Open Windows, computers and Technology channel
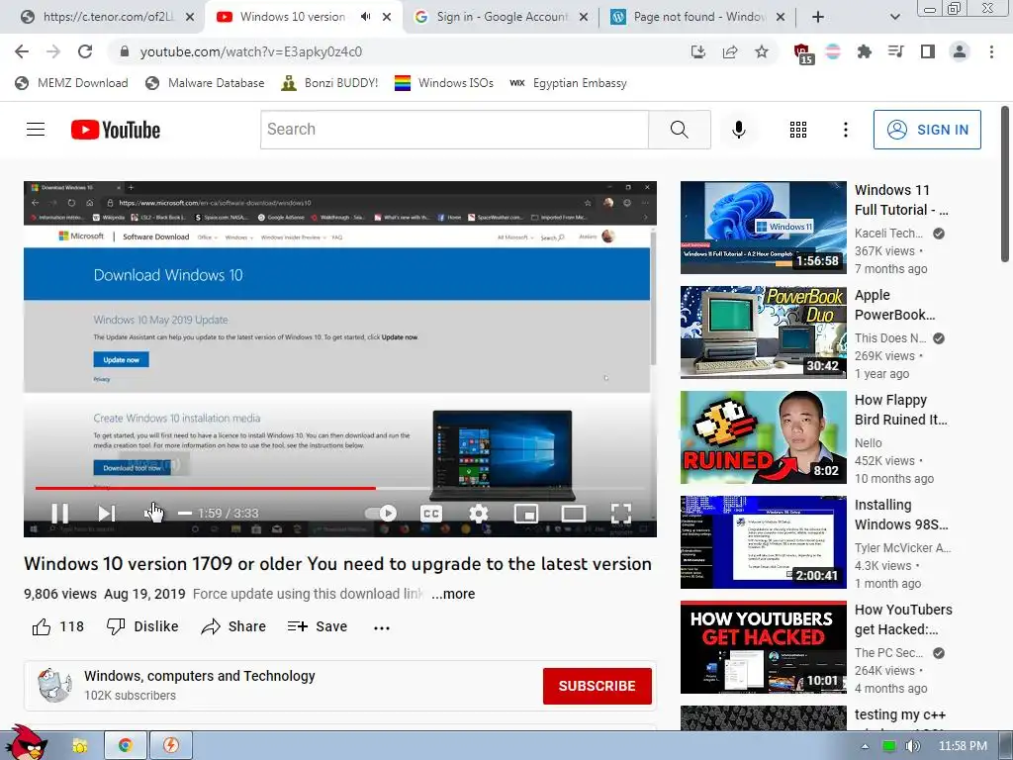1013x760 pixels. click(x=200, y=676)
